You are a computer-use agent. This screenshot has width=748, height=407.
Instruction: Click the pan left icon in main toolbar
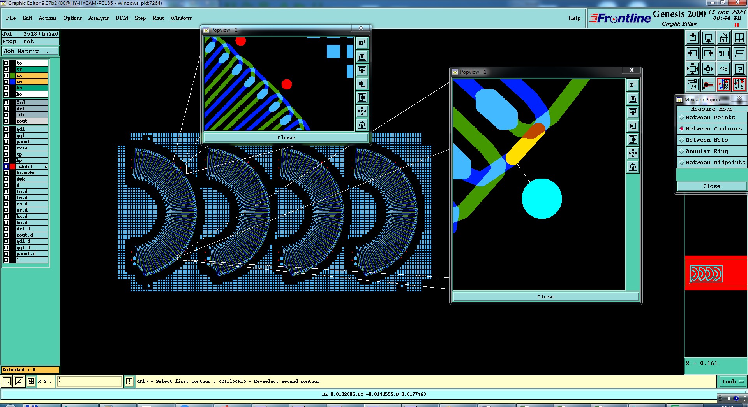coord(693,53)
